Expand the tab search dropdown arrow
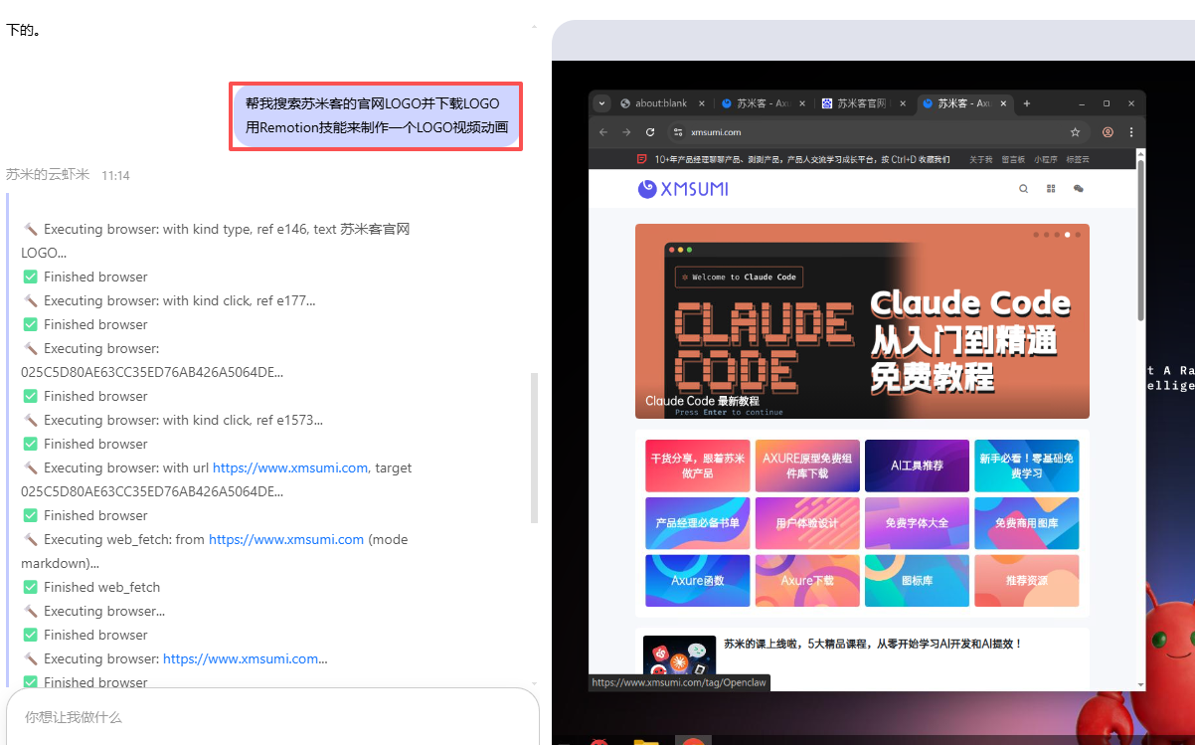Screen dimensions: 1195x745 point(601,103)
